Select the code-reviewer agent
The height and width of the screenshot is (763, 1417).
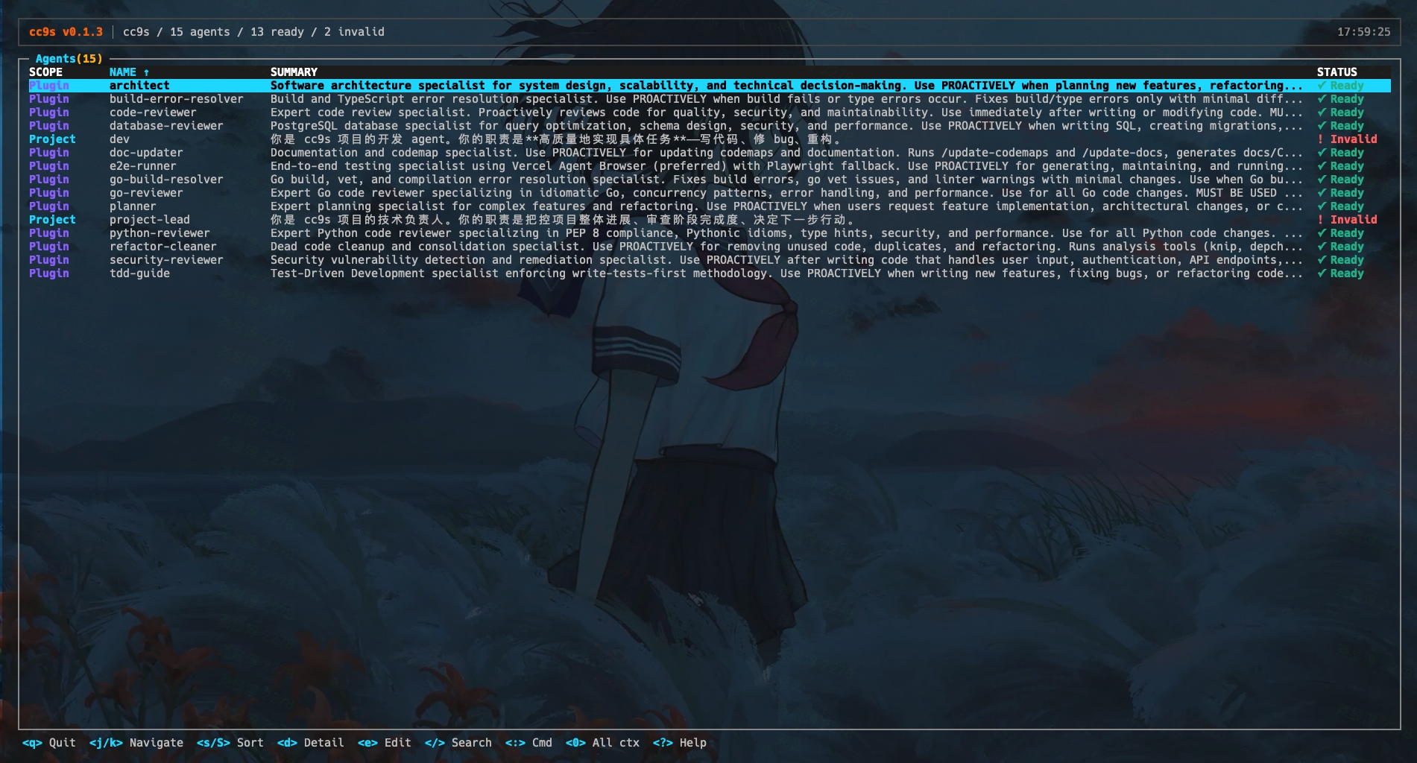coord(709,113)
